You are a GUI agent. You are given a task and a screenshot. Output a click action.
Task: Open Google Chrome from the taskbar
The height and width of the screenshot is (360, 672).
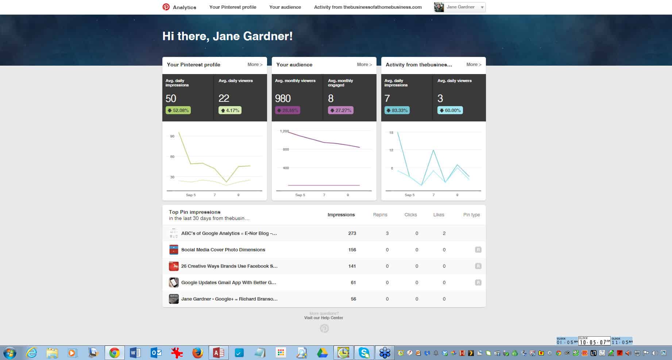[115, 353]
